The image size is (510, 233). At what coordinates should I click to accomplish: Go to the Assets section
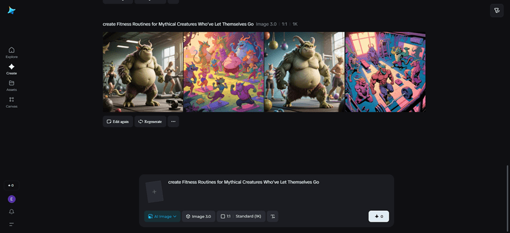pos(11,86)
